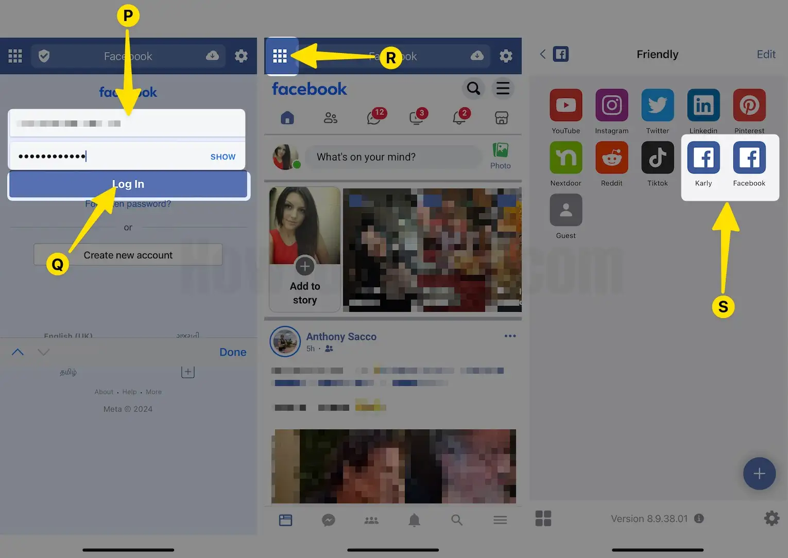This screenshot has height=558, width=788.
Task: Open the Nextdoor shortcut
Action: (x=566, y=158)
